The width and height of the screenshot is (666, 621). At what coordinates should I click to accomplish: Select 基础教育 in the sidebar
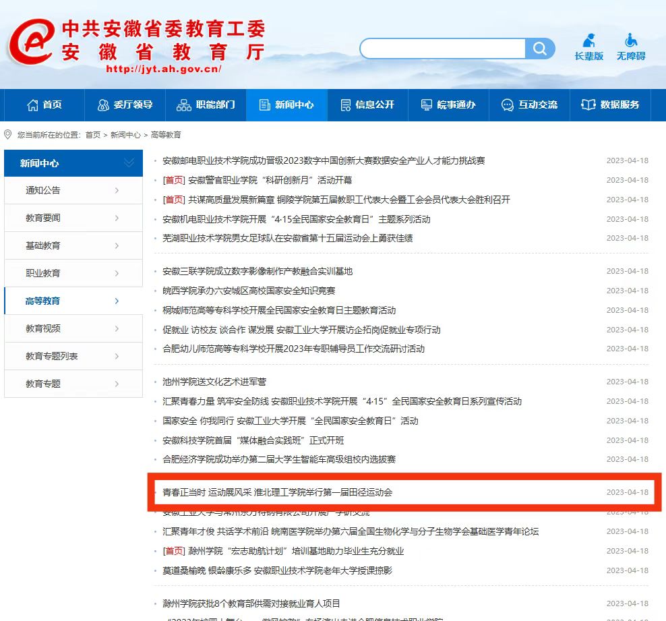43,246
